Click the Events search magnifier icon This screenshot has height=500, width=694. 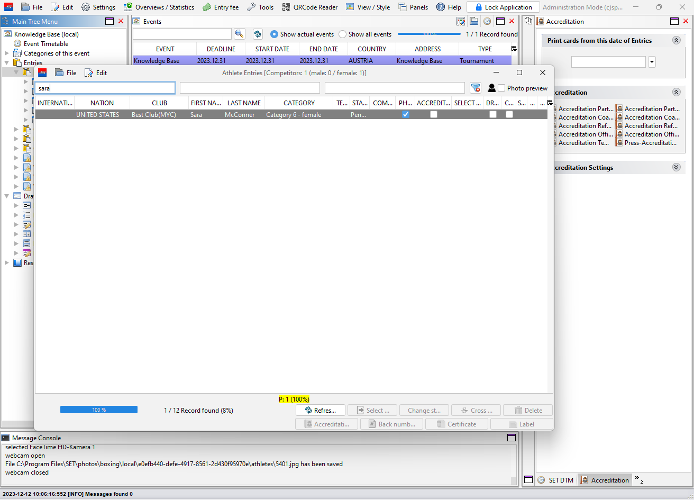pyautogui.click(x=240, y=34)
